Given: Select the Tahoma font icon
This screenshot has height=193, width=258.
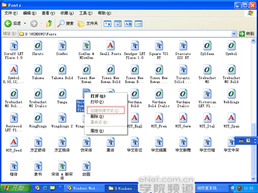Looking at the screenshot, I should coord(38,70).
